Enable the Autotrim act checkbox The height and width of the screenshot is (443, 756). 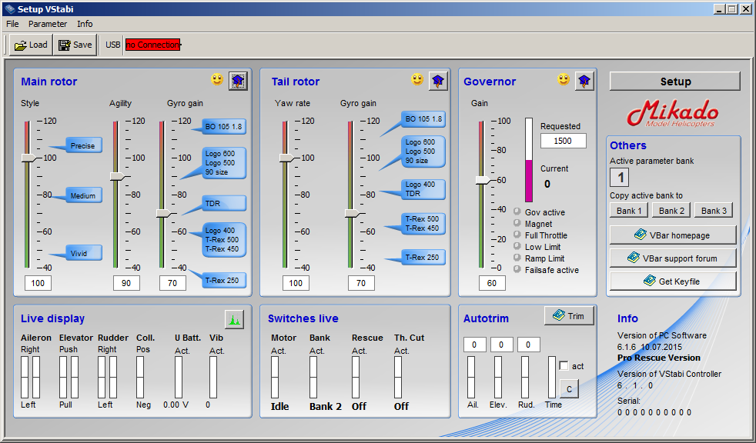[564, 366]
